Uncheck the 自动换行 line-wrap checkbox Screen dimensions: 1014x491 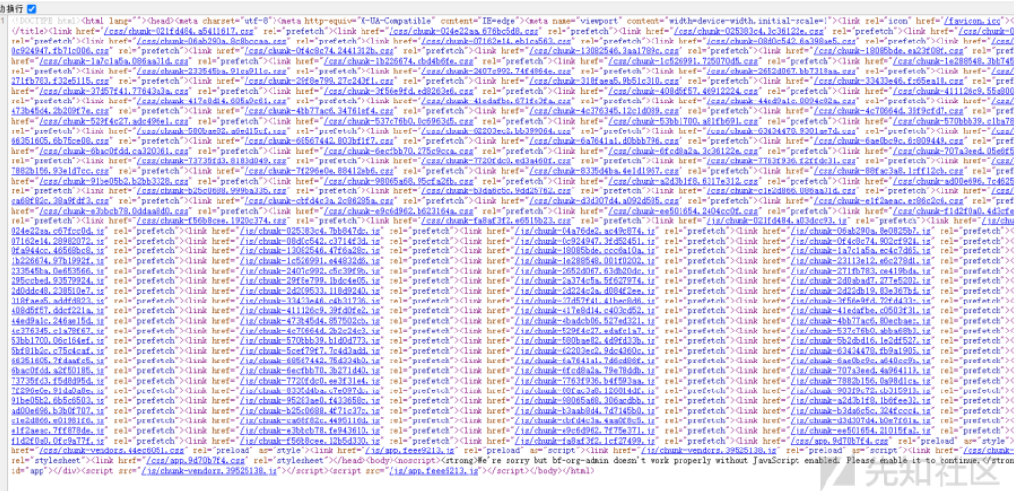pyautogui.click(x=32, y=9)
